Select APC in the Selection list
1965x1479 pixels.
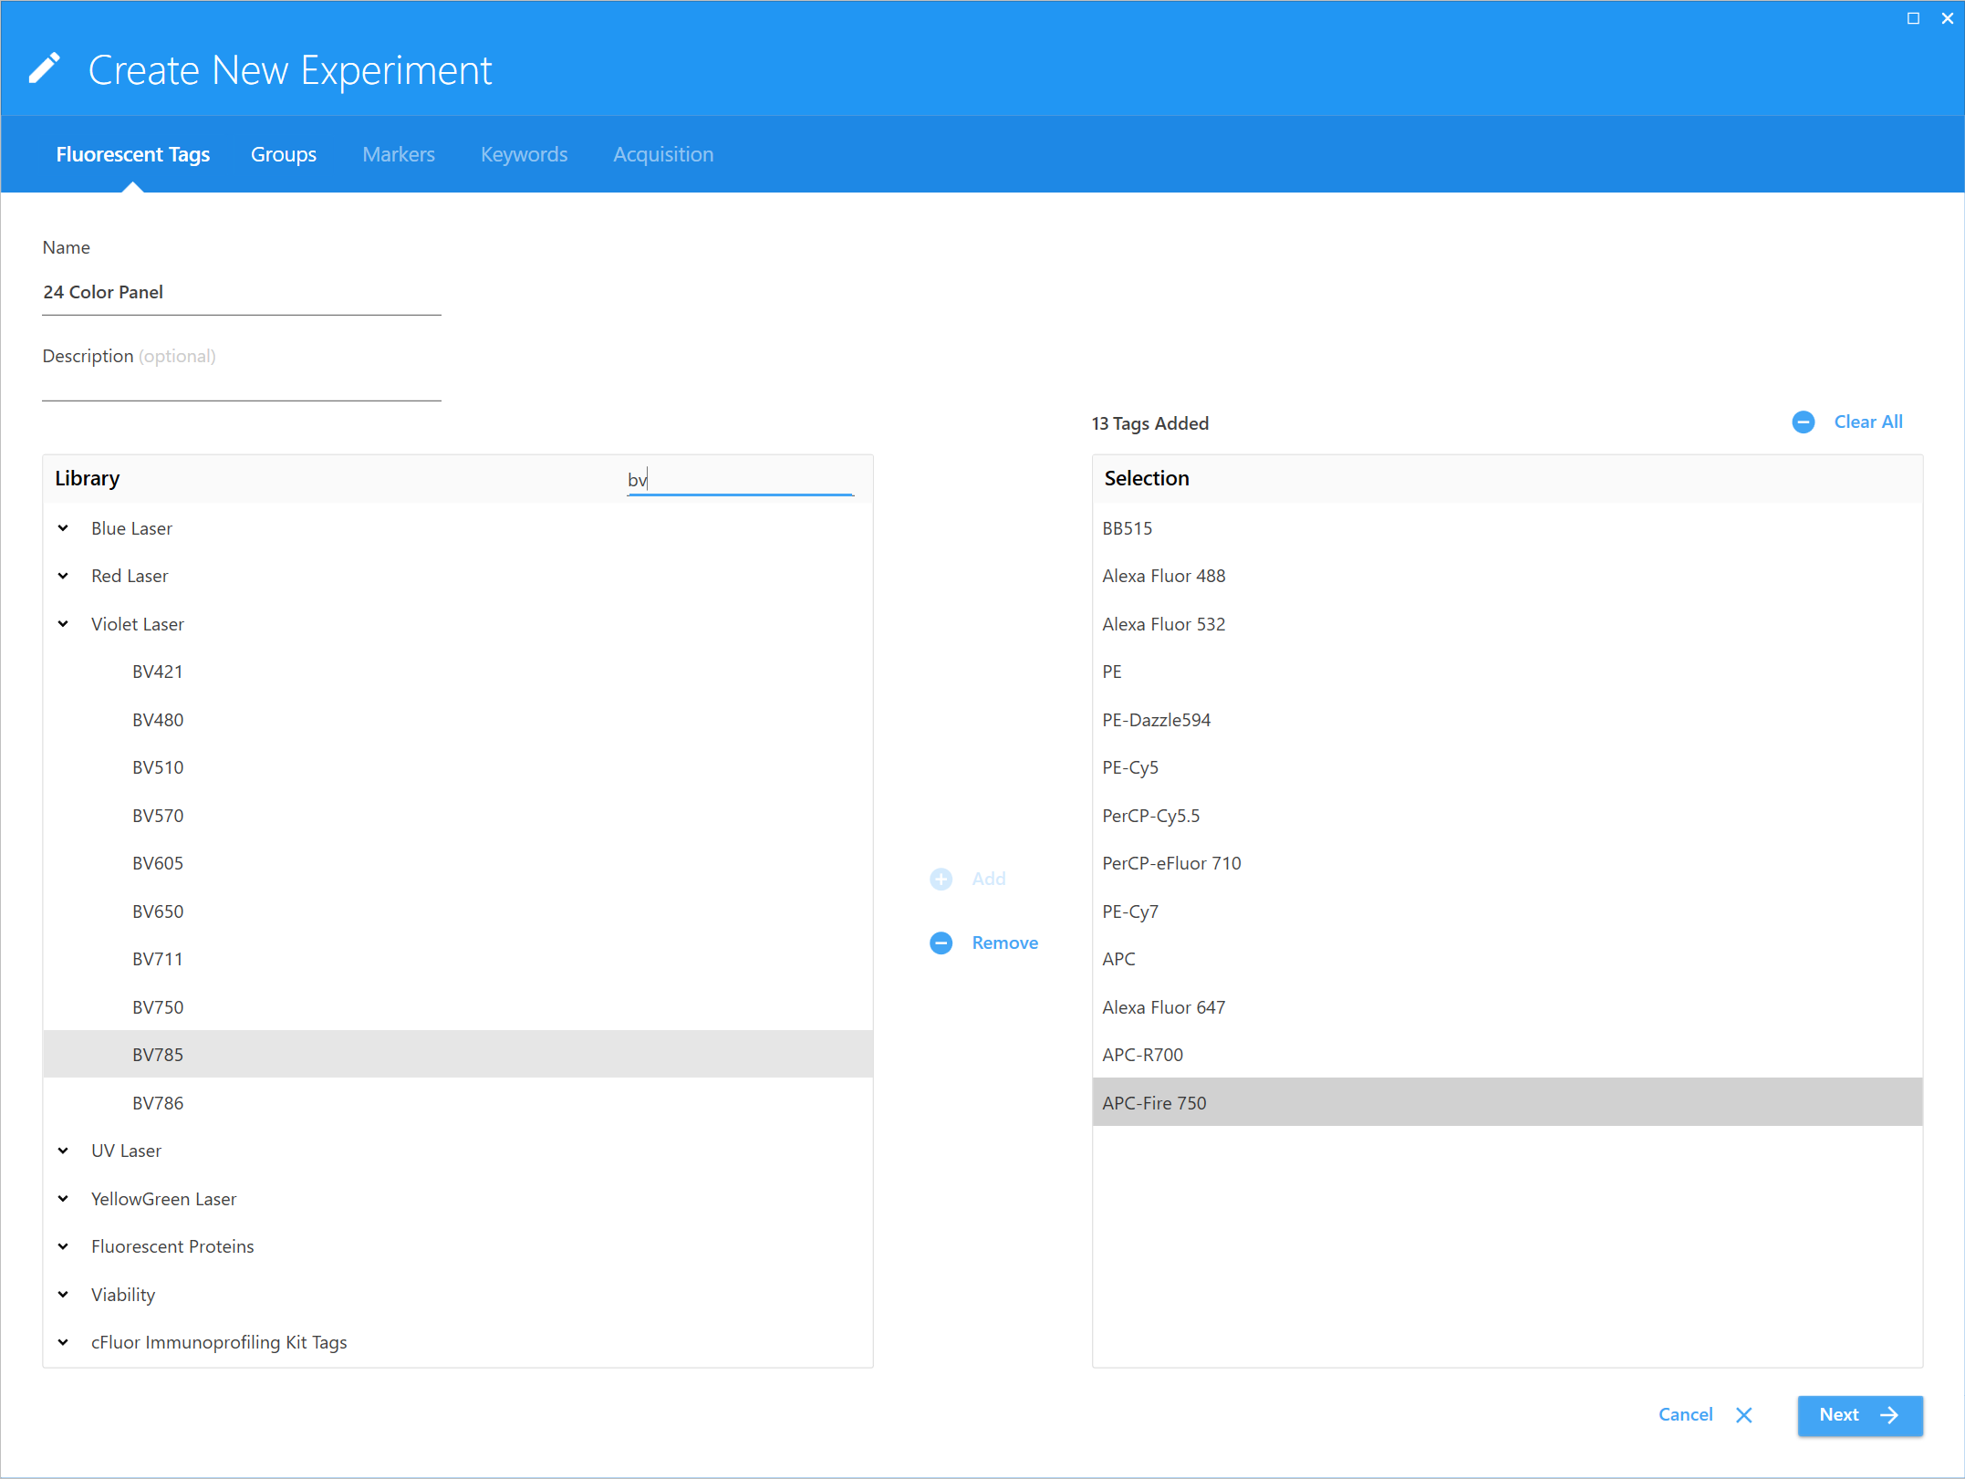pos(1507,959)
